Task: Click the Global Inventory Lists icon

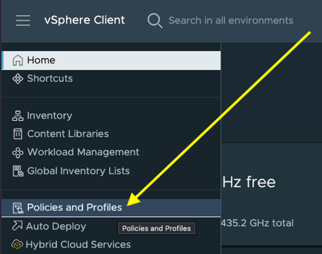Action: tap(18, 172)
